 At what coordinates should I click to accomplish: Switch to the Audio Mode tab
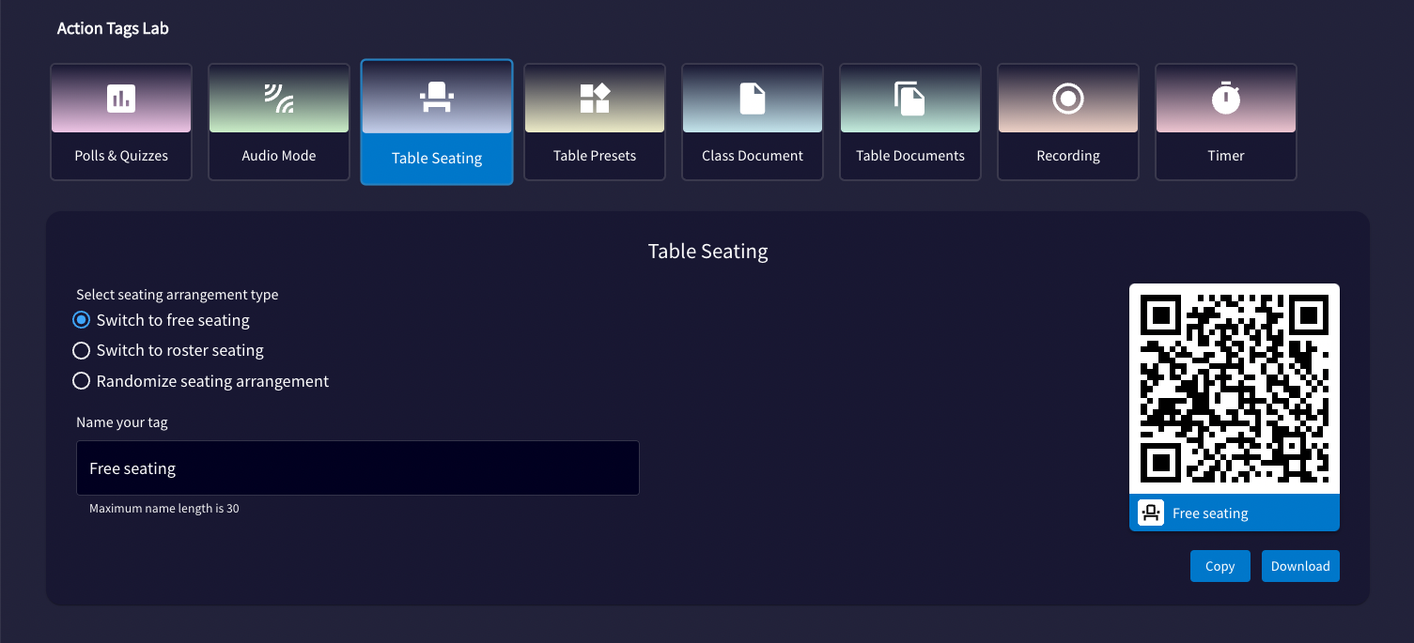pos(279,122)
